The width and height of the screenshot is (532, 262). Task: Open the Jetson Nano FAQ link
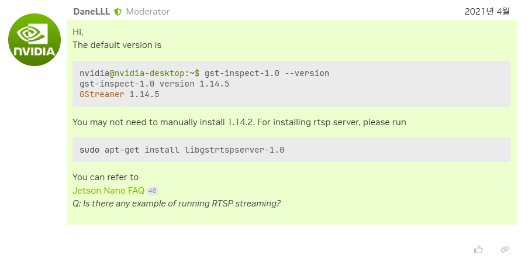click(x=108, y=191)
